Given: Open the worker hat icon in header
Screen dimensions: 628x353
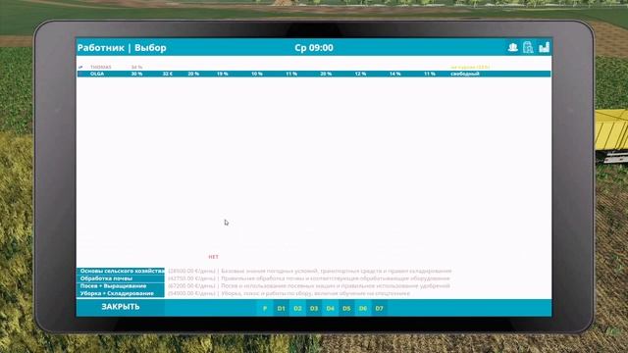Looking at the screenshot, I should click(x=512, y=48).
